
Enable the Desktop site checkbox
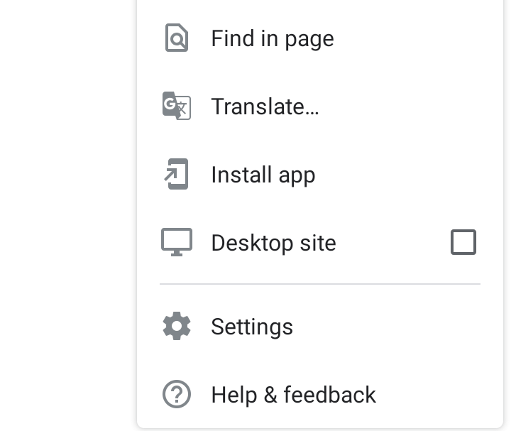click(x=463, y=243)
